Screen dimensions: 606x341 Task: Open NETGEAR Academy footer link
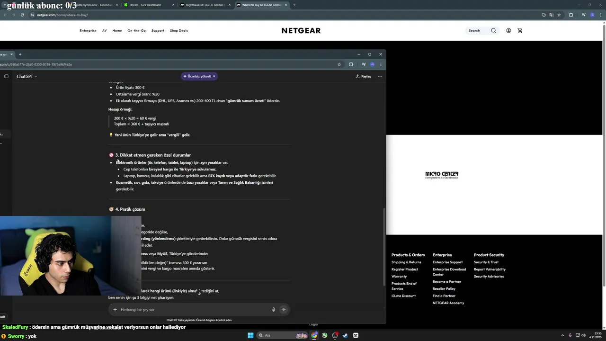[x=448, y=303]
